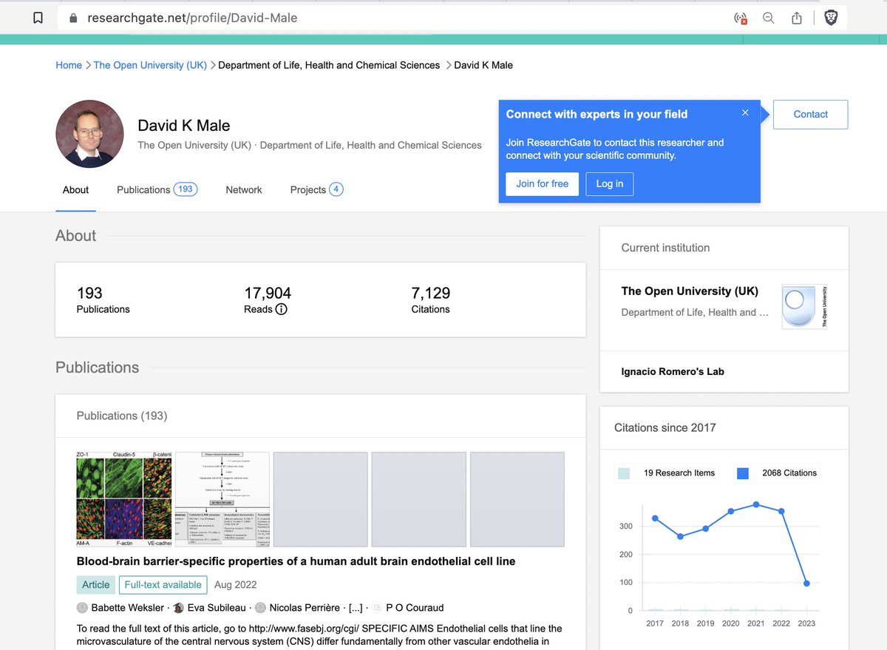The width and height of the screenshot is (887, 650).
Task: Open the Brave shields lion icon
Action: [831, 18]
